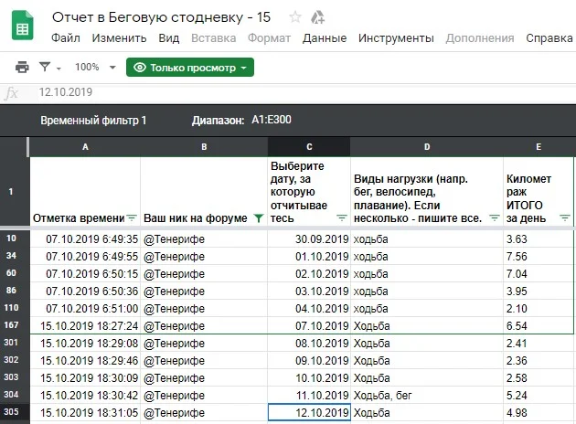Click date cell 30.09.2019

point(309,239)
